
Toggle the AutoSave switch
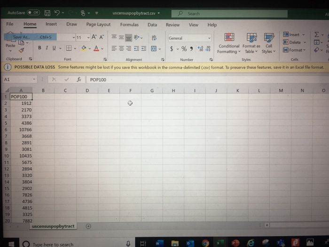click(33, 12)
